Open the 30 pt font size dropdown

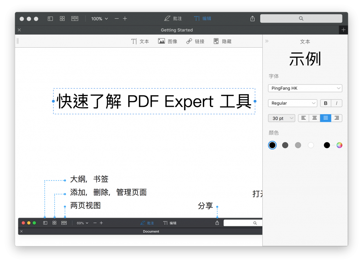281,118
